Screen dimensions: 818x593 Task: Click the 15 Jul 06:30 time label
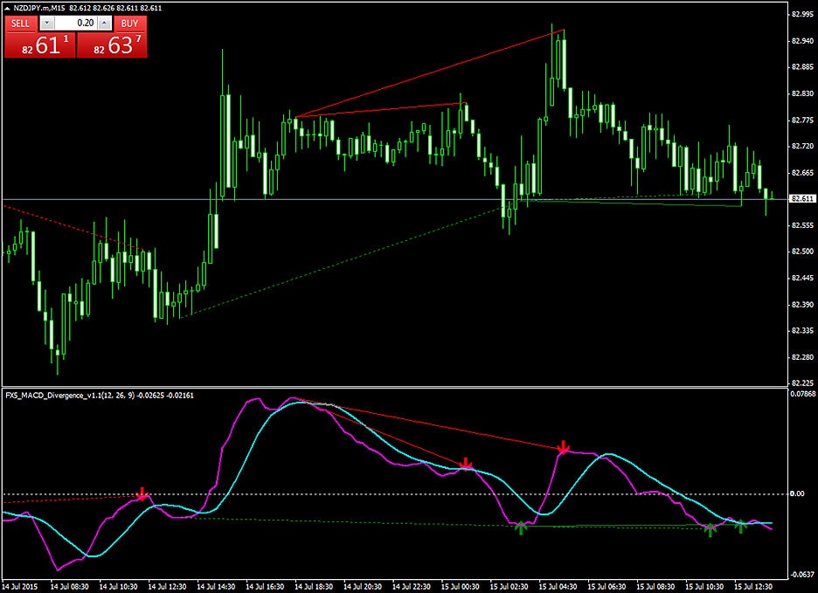tap(607, 586)
